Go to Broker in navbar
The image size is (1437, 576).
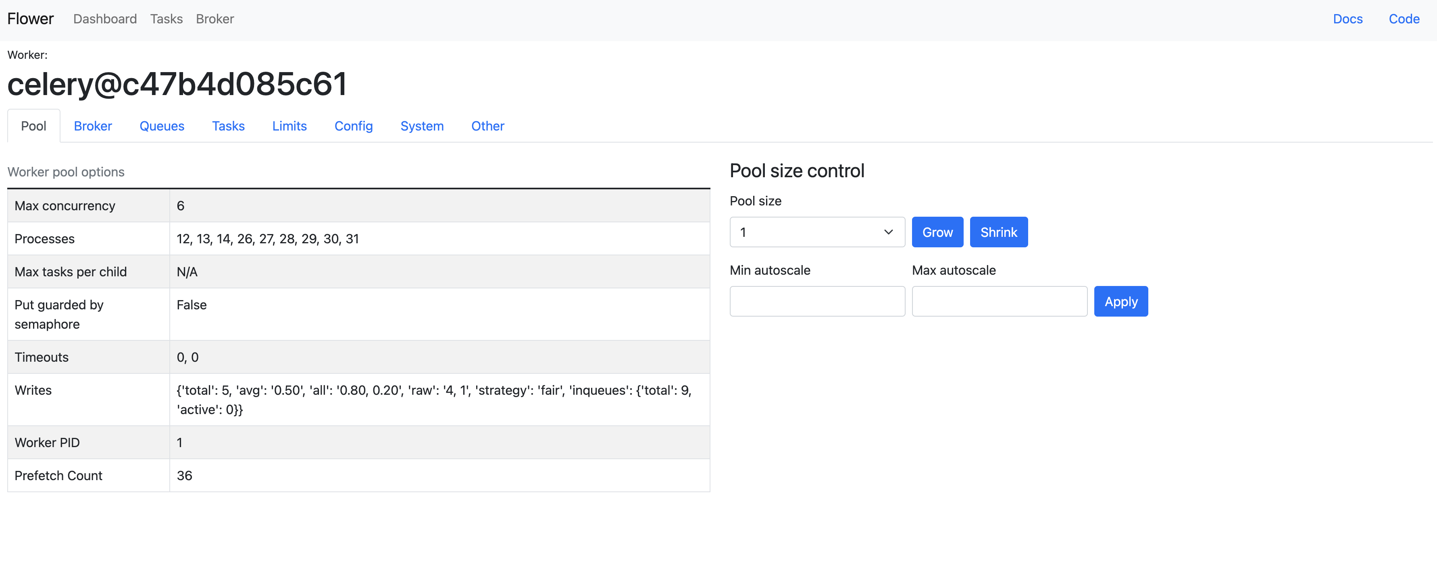215,19
